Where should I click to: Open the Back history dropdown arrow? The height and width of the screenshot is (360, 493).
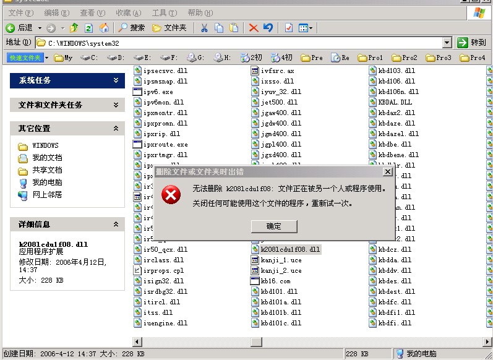tap(40, 28)
